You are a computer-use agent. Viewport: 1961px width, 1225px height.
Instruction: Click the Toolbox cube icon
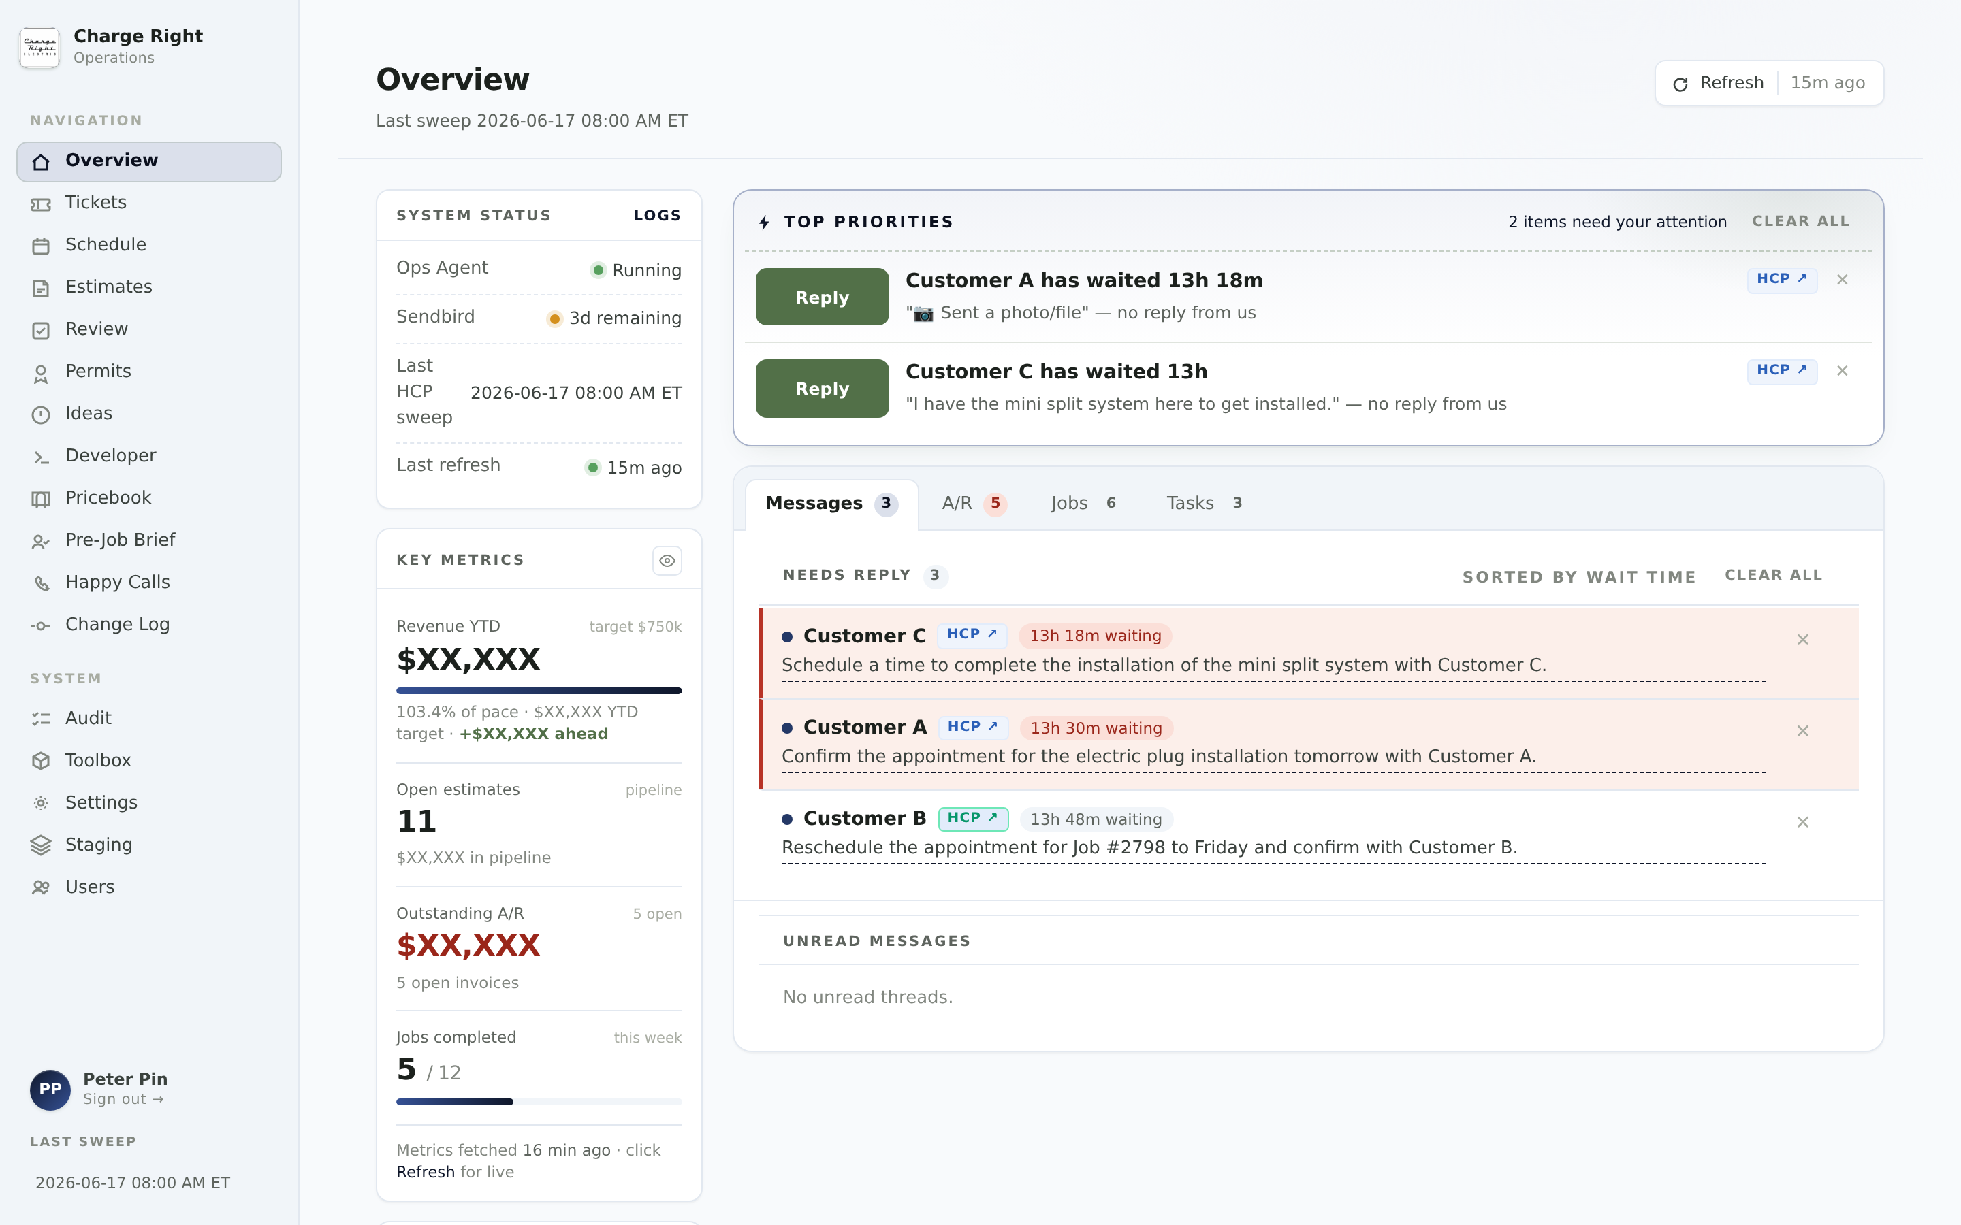[42, 761]
